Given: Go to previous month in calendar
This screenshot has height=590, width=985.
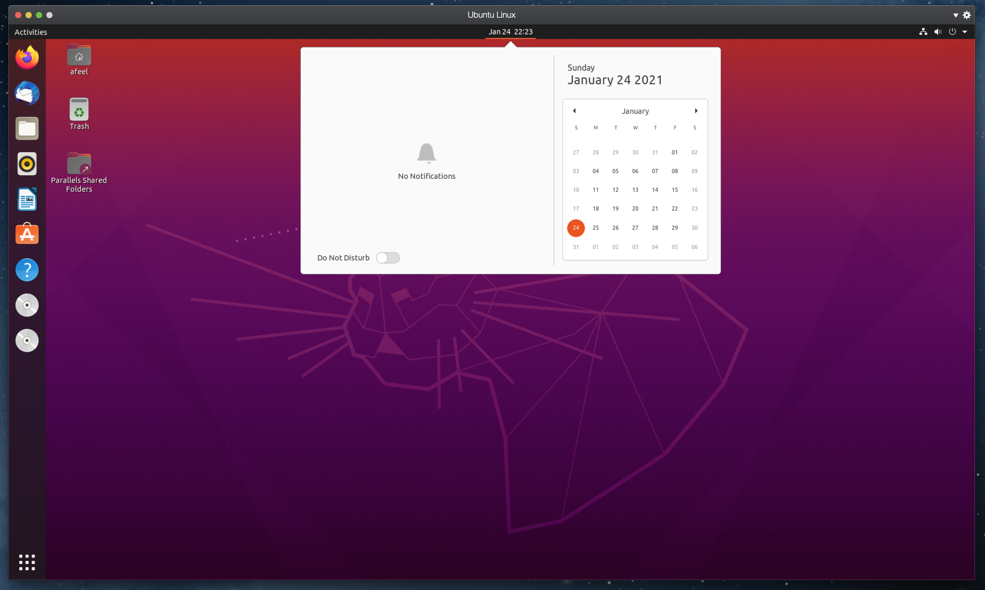Looking at the screenshot, I should pyautogui.click(x=574, y=111).
